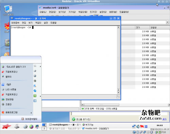Click the grey drive icon next to the start button
Image resolution: width=170 pixels, height=134 pixels.
17,127
